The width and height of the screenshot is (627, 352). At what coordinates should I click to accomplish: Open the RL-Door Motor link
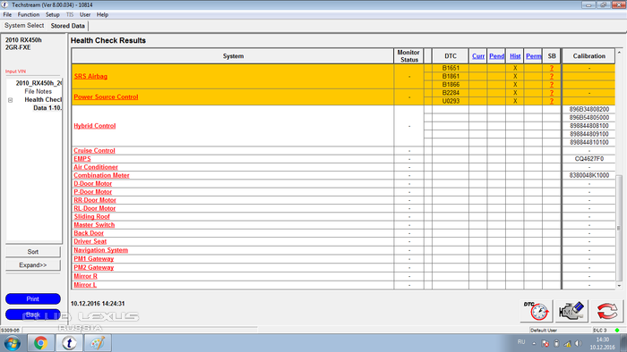[x=94, y=208]
